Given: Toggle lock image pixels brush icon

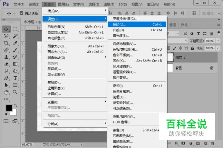Looking at the screenshot, I should [x=174, y=48].
